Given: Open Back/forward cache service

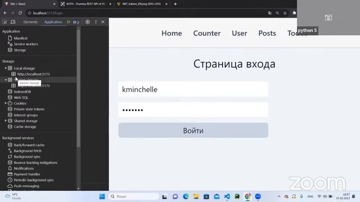Looking at the screenshot, I should [29, 145].
